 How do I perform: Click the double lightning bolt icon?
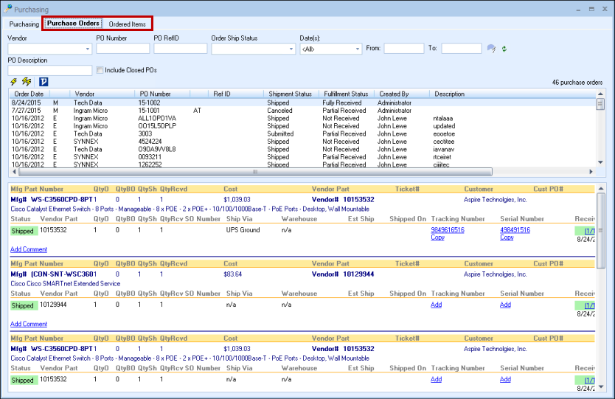point(27,81)
